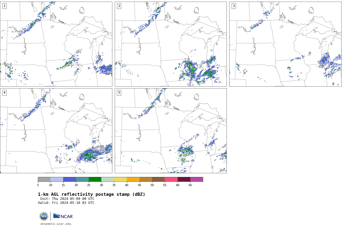This screenshot has height=227, width=344.
Task: Click the colorbar tick label 35
Action: coord(114,185)
